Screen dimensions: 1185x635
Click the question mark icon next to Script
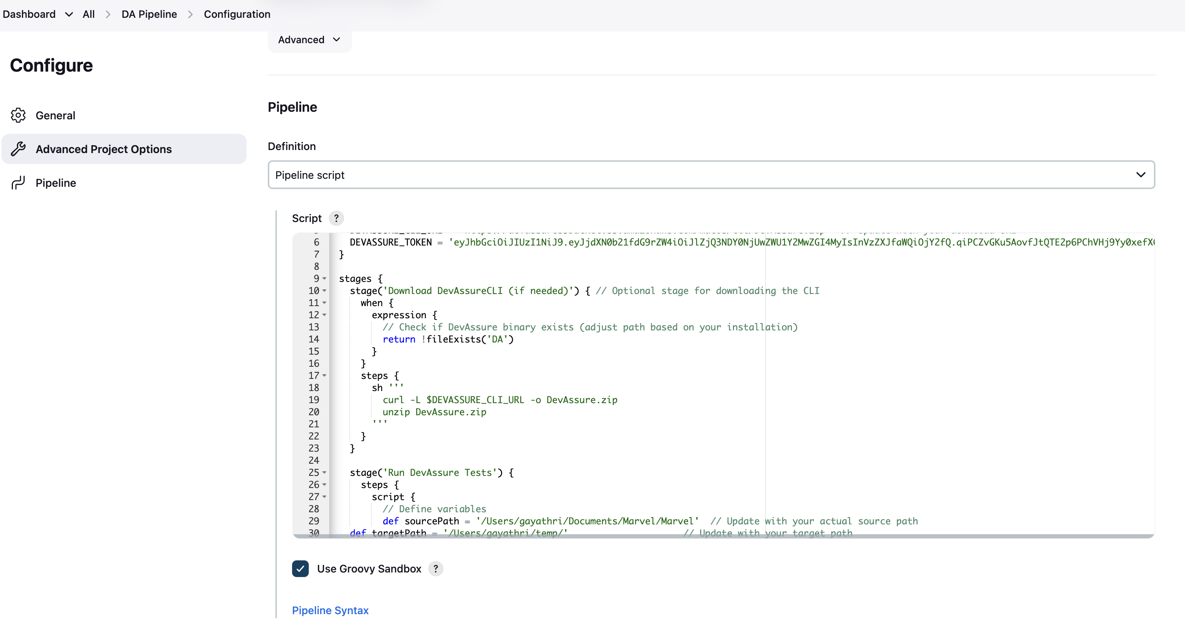click(x=336, y=219)
